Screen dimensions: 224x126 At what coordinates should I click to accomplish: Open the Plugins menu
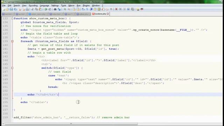[86, 6]
